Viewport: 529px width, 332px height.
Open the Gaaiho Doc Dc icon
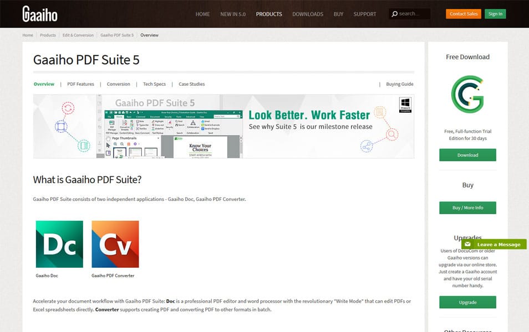click(59, 244)
